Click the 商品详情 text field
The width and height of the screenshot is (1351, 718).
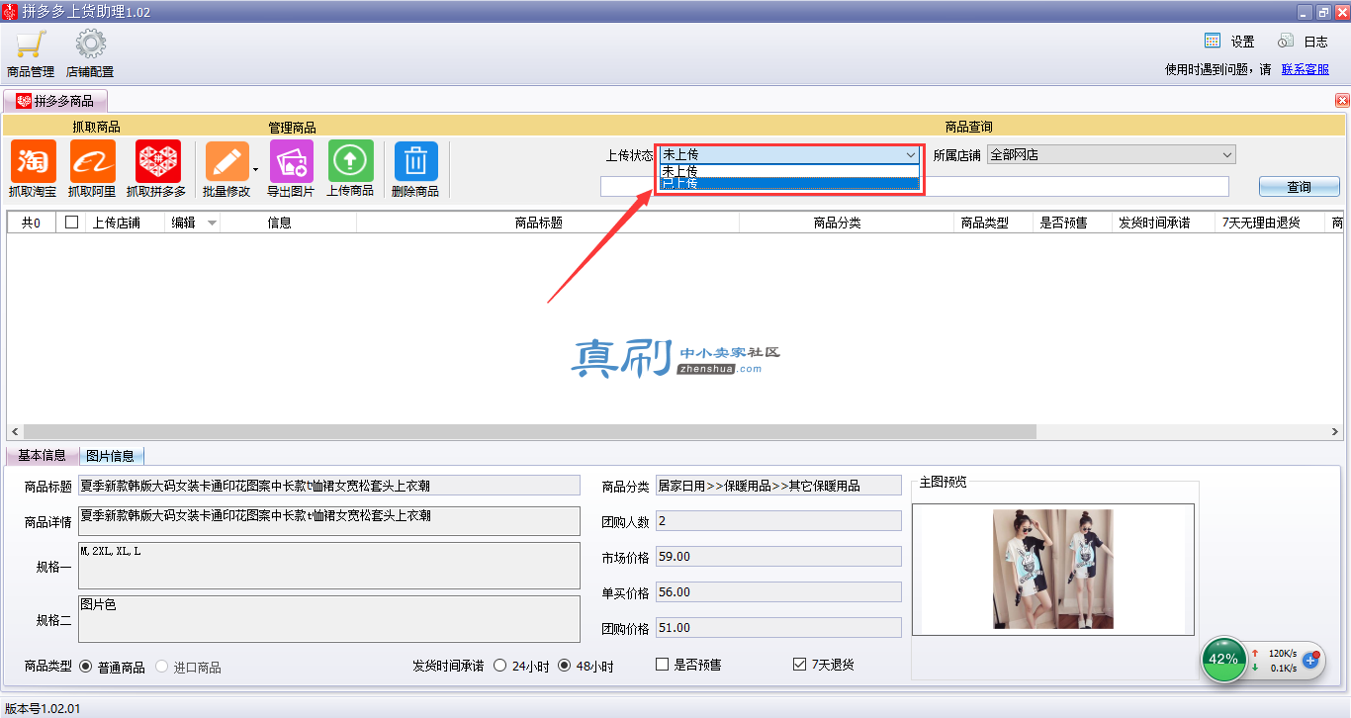329,521
